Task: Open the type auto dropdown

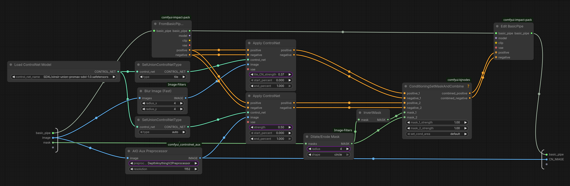Action: point(162,132)
